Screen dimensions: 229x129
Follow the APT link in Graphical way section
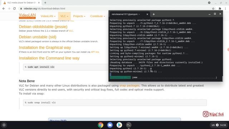point(95,52)
